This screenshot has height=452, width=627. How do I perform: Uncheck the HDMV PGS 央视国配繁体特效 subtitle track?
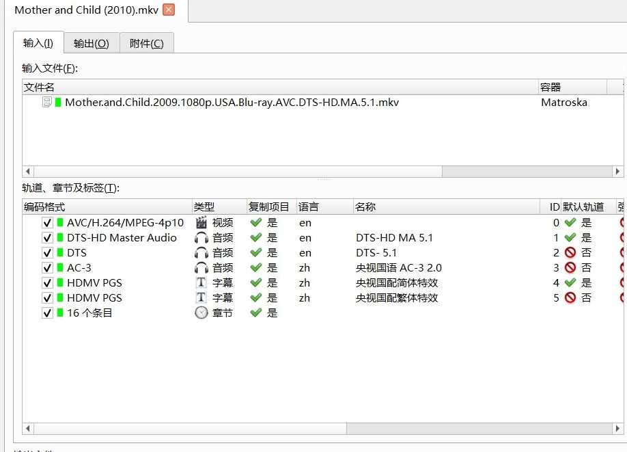click(x=47, y=298)
